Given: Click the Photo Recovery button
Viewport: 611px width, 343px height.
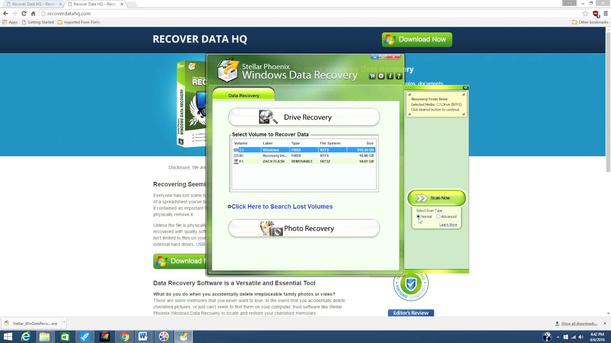Looking at the screenshot, I should pos(304,228).
